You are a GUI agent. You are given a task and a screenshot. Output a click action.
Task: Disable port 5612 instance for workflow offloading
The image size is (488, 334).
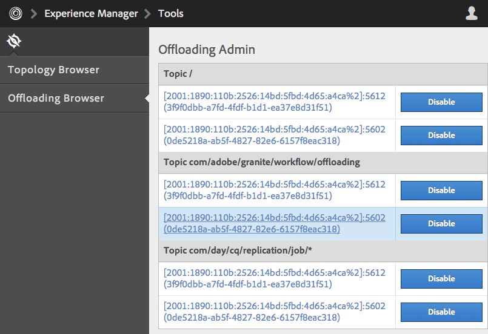[x=441, y=191]
